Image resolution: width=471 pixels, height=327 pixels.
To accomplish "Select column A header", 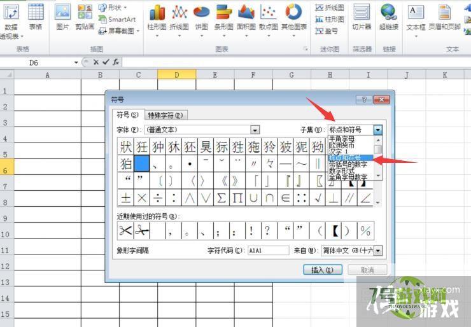I will (x=48, y=75).
